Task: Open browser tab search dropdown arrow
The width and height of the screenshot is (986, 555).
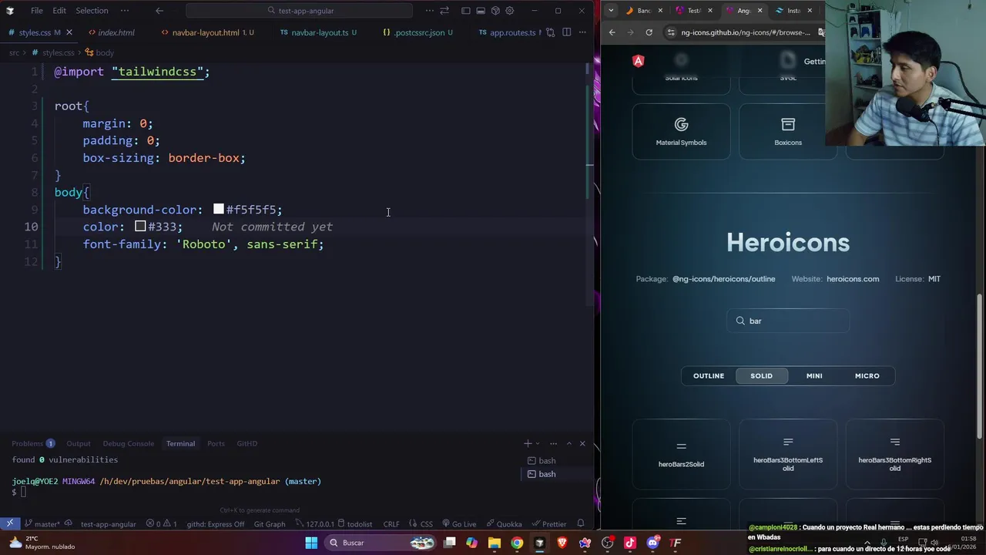Action: 611,11
